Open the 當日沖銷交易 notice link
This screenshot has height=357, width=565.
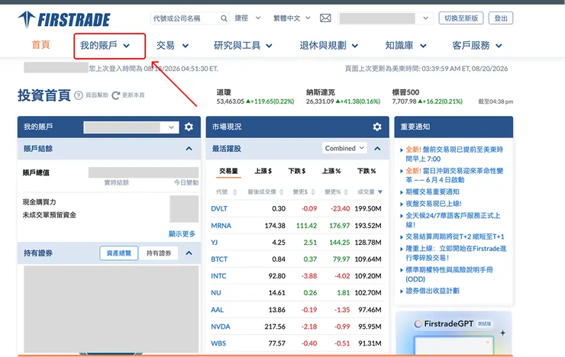[454, 175]
